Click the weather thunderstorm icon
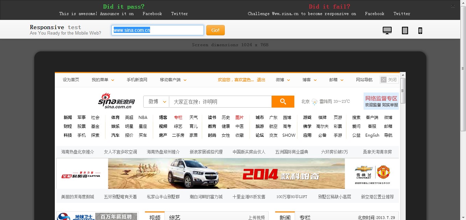Image resolution: width=466 pixels, height=220 pixels. 315,101
